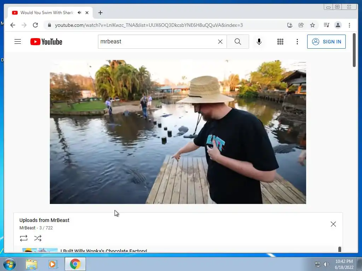Viewport: 362px width, 271px height.
Task: Go to YouTube home via logo
Action: [46, 42]
